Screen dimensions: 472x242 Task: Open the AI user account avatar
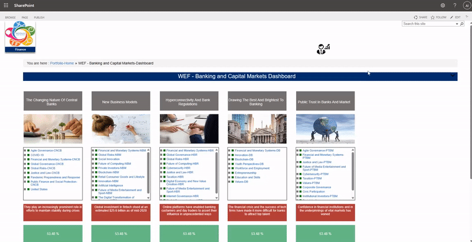[x=467, y=5]
